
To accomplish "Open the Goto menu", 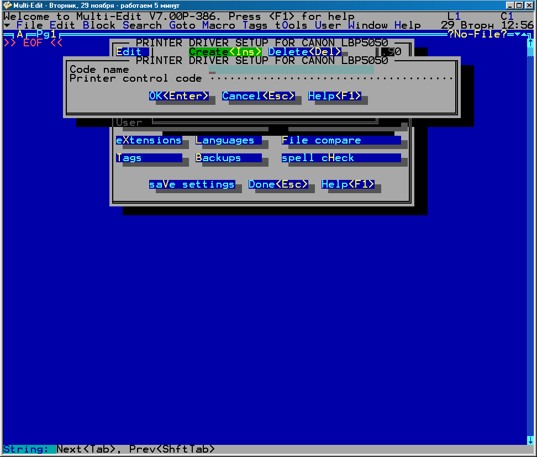I will point(182,25).
